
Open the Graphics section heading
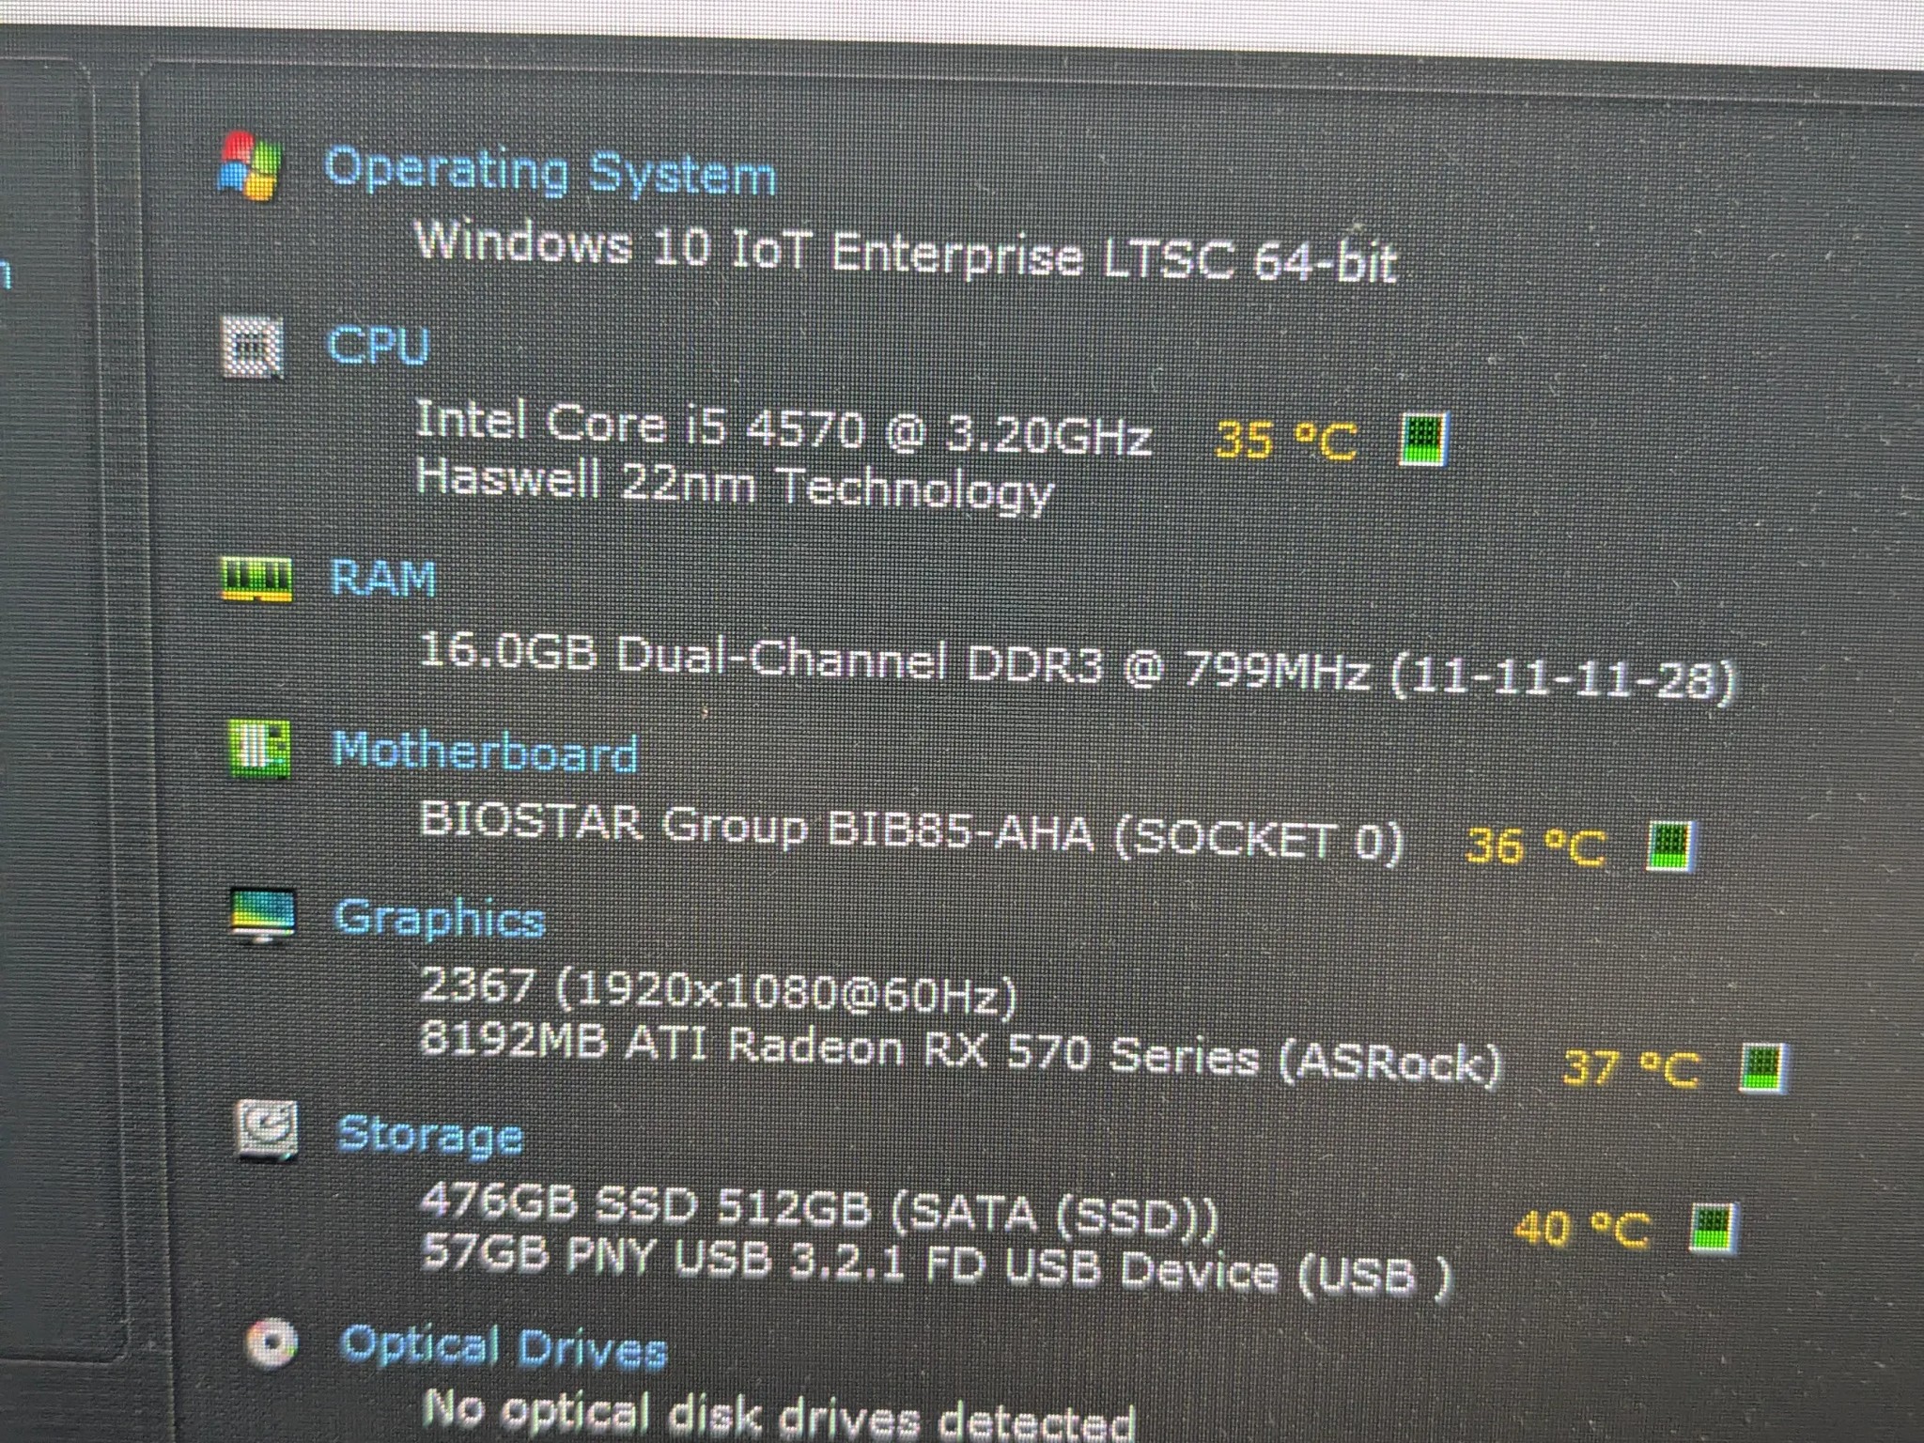point(440,919)
